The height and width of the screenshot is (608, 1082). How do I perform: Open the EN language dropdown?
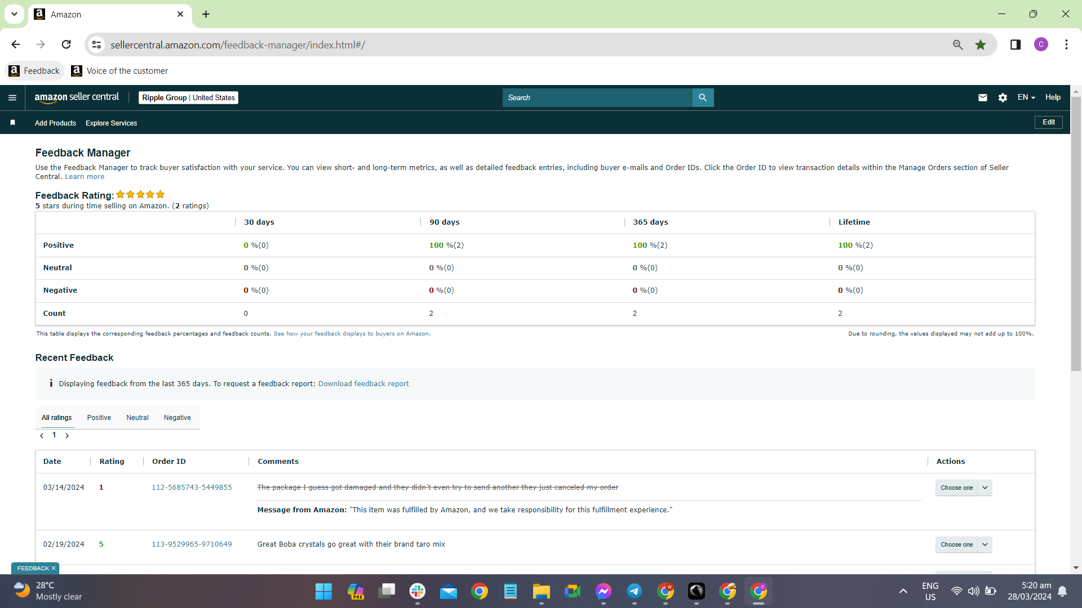pos(1026,97)
